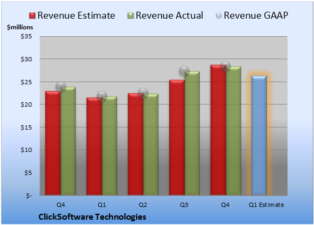
Task: Click the '$millions' axis unit label
Action: pos(20,27)
